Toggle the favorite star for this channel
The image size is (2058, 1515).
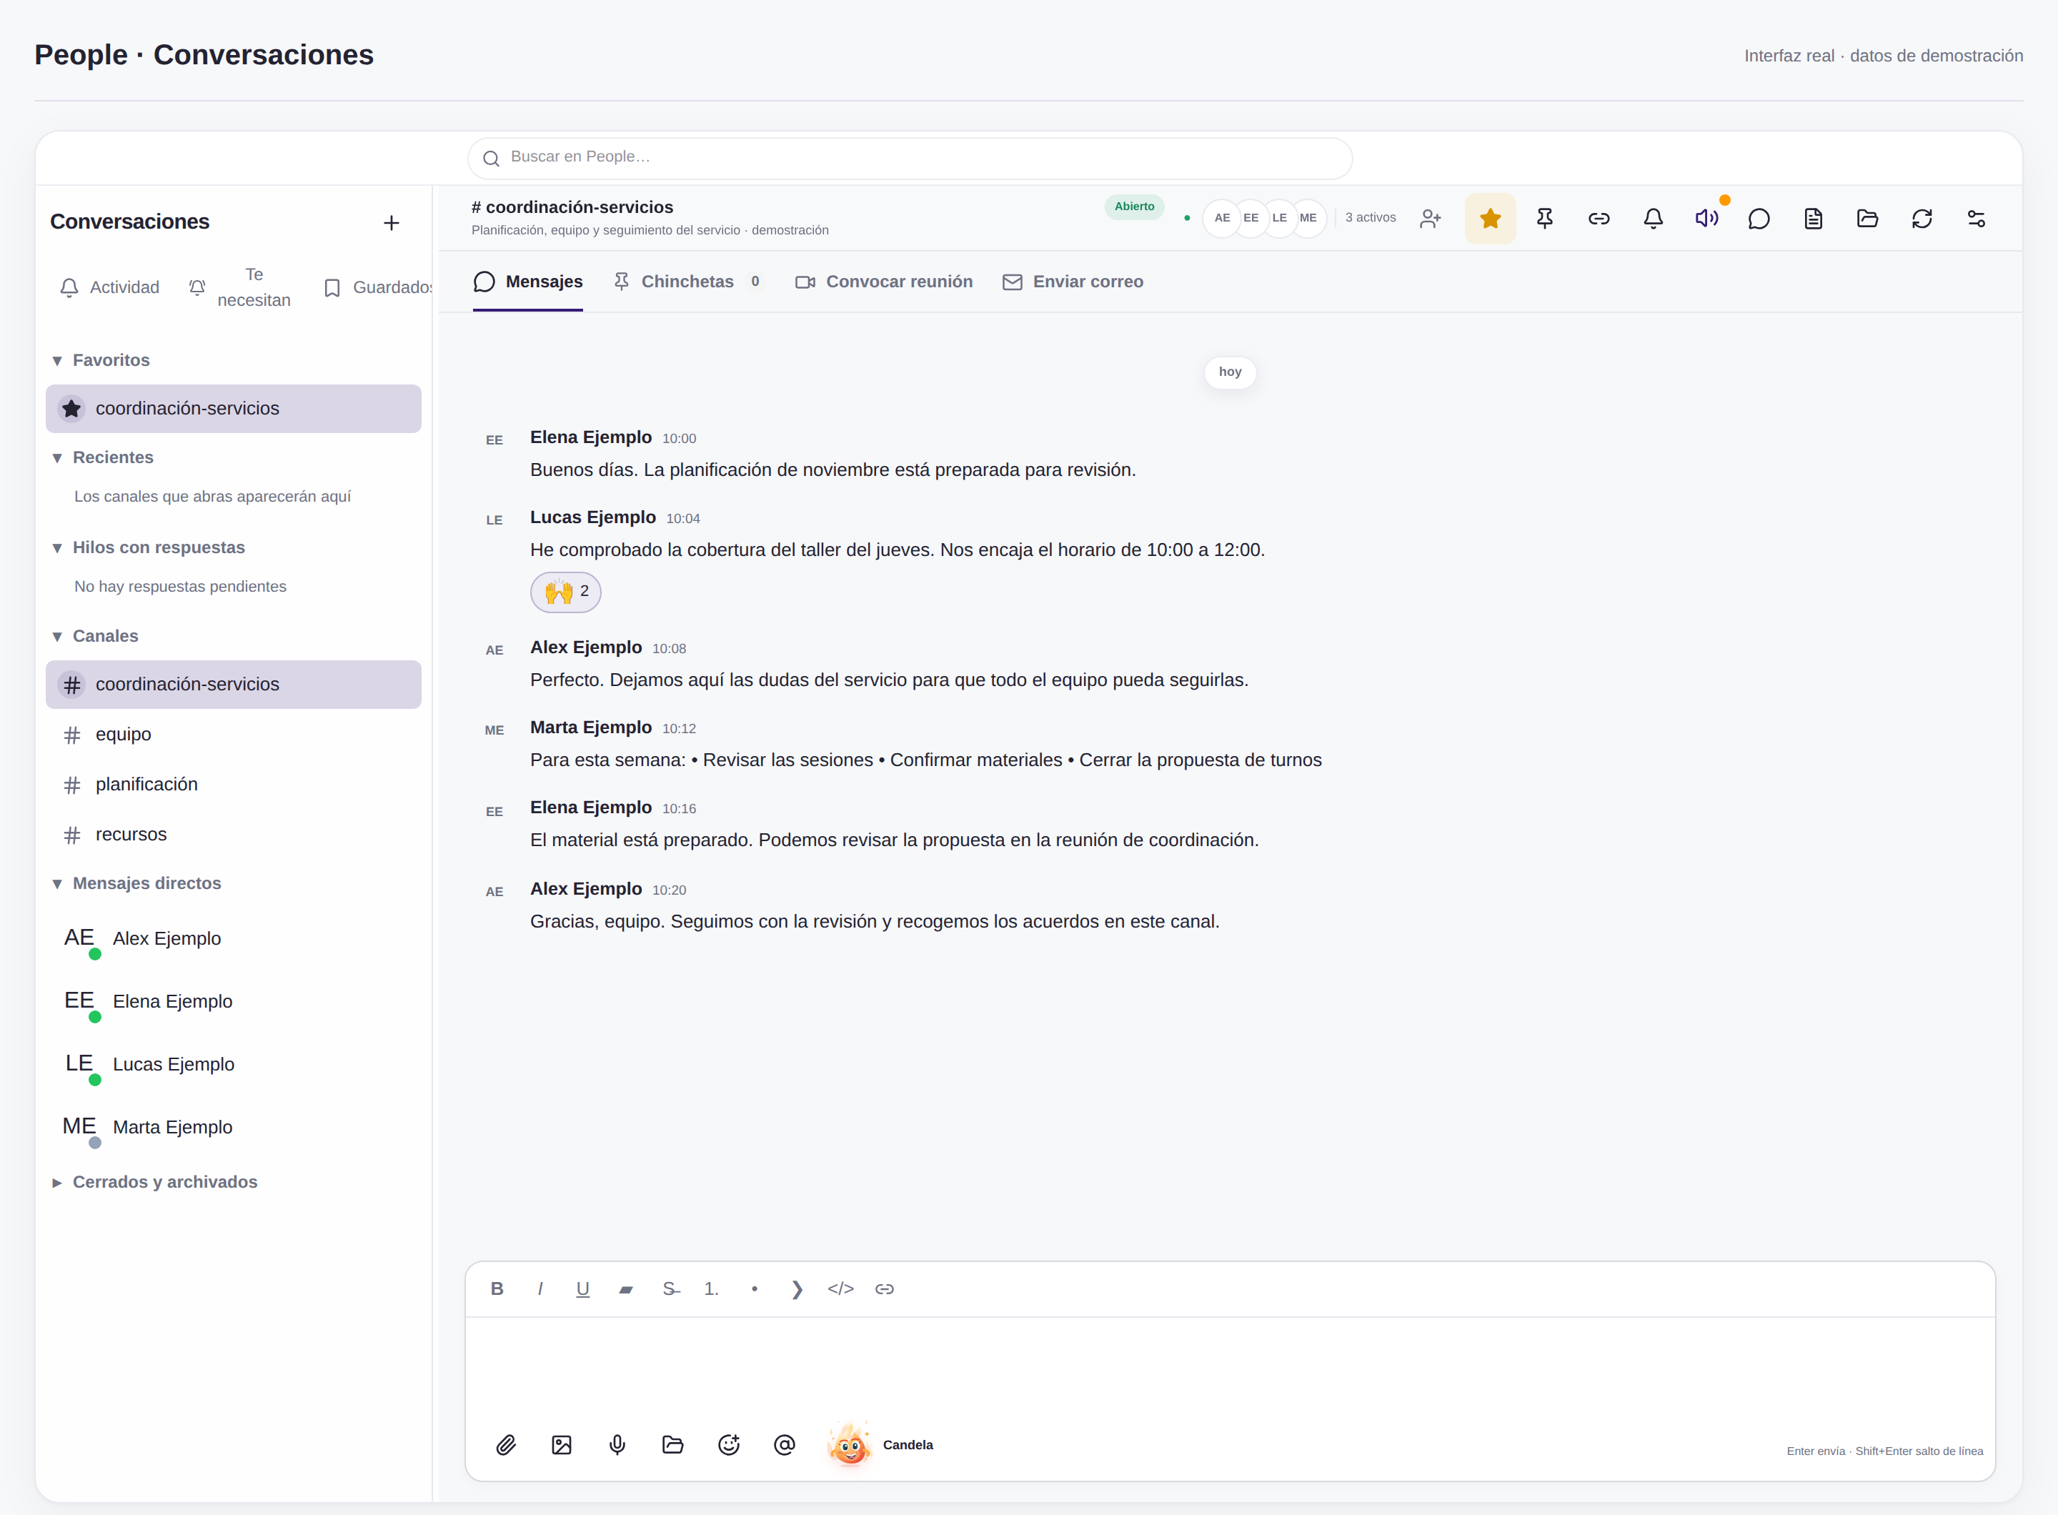tap(1489, 218)
